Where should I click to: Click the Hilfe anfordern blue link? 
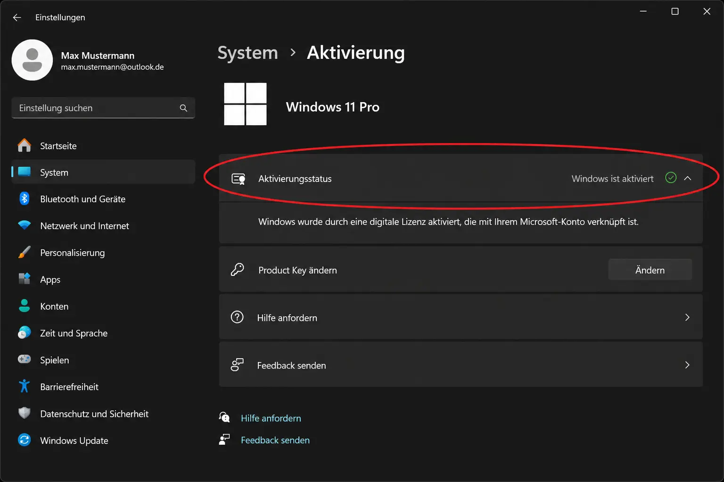[x=271, y=418]
